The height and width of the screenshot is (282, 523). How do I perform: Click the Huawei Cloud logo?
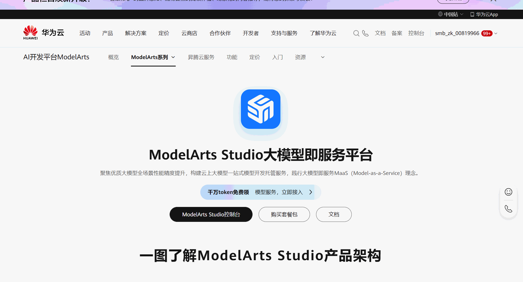point(44,33)
